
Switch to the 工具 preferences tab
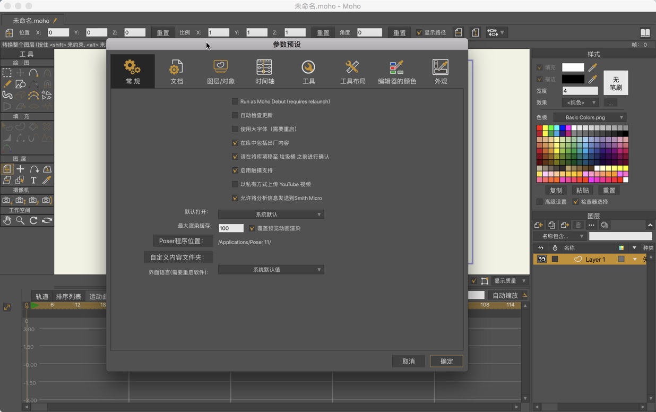308,71
